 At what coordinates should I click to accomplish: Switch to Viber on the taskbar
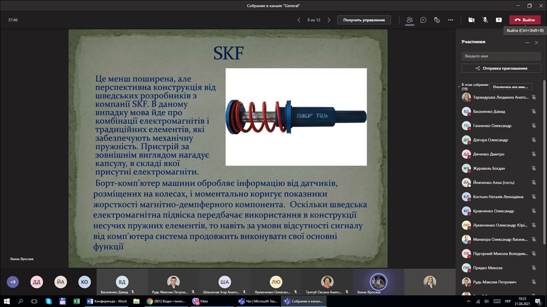click(211, 301)
